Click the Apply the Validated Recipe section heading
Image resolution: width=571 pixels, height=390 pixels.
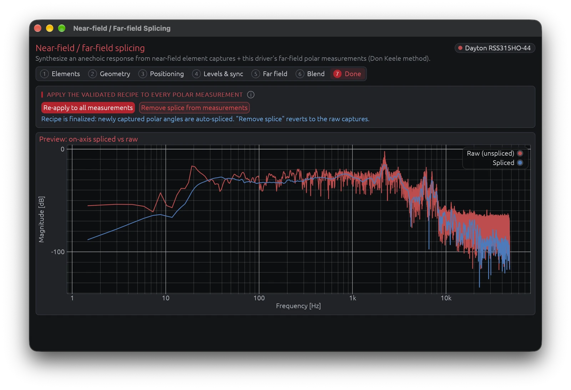[x=145, y=95]
